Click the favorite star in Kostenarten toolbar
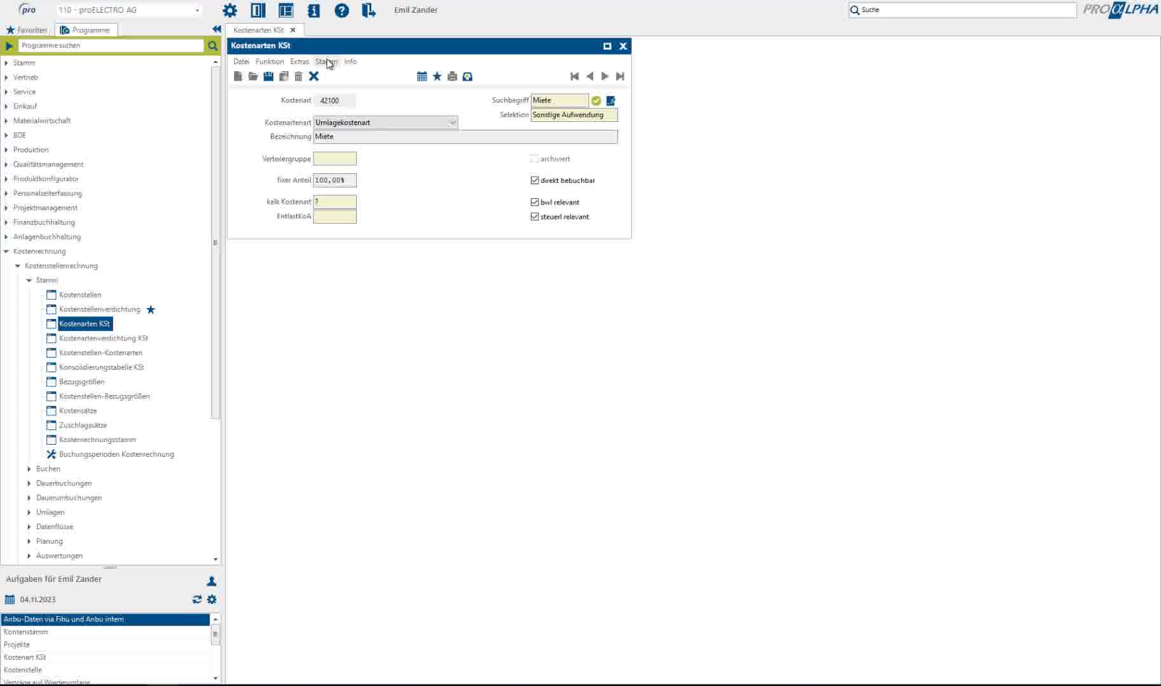 (x=437, y=76)
